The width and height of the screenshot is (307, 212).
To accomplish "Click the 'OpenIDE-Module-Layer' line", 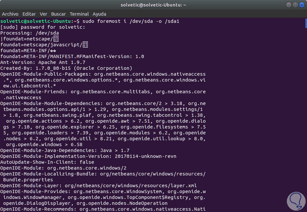I will point(99,186).
